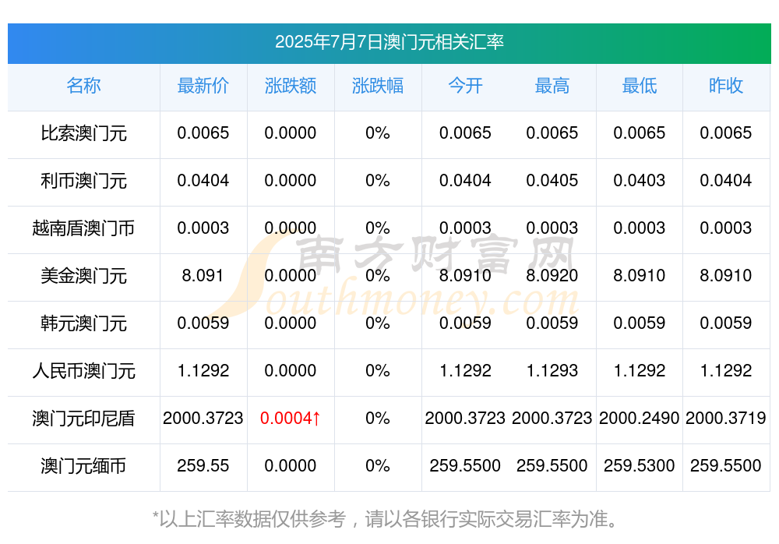779x544 pixels.
Task: Select the 最新价 column header
Action: pos(203,86)
